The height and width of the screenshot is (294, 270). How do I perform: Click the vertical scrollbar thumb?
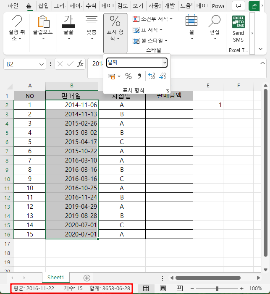(x=265, y=173)
